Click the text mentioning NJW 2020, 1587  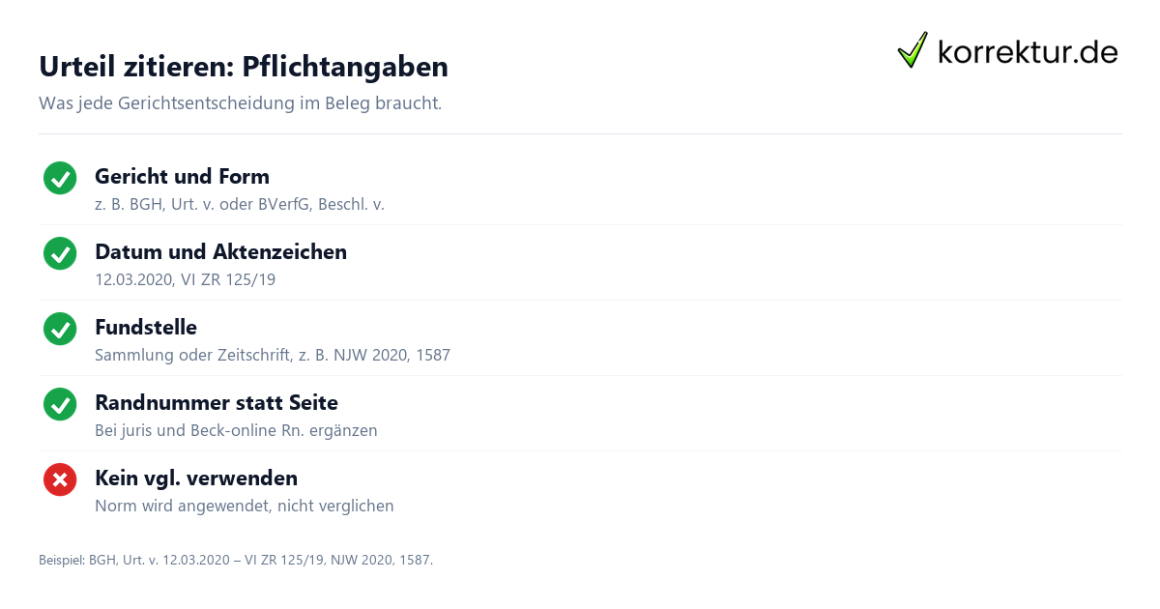(x=273, y=355)
